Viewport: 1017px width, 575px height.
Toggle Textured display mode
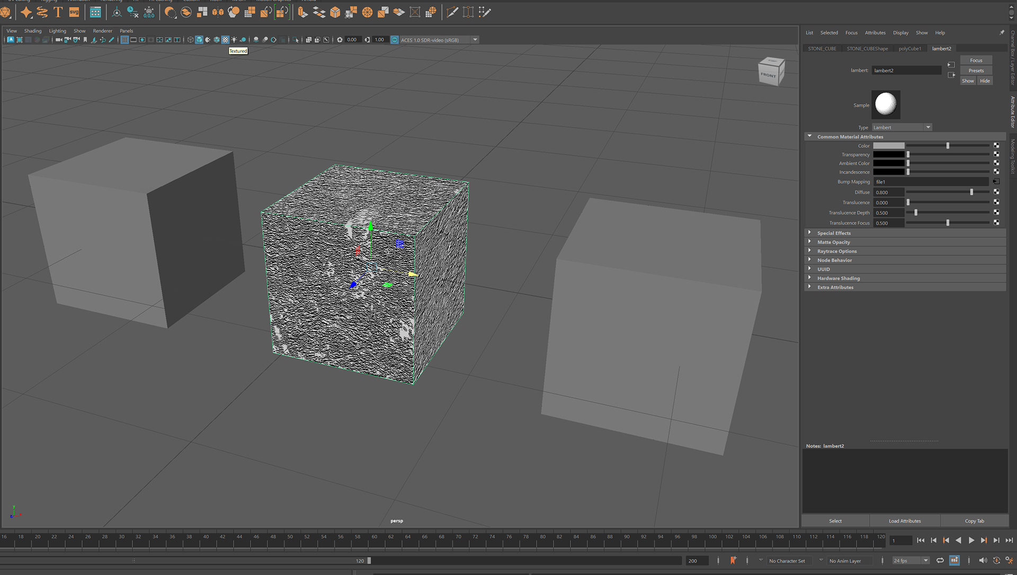(x=225, y=40)
